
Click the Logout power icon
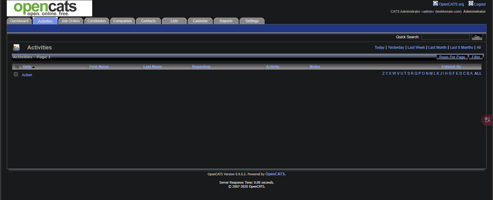[471, 3]
